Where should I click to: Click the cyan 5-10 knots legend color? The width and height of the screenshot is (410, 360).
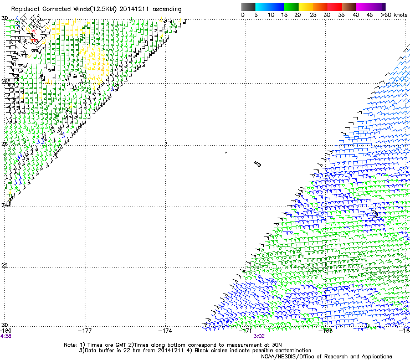point(262,7)
